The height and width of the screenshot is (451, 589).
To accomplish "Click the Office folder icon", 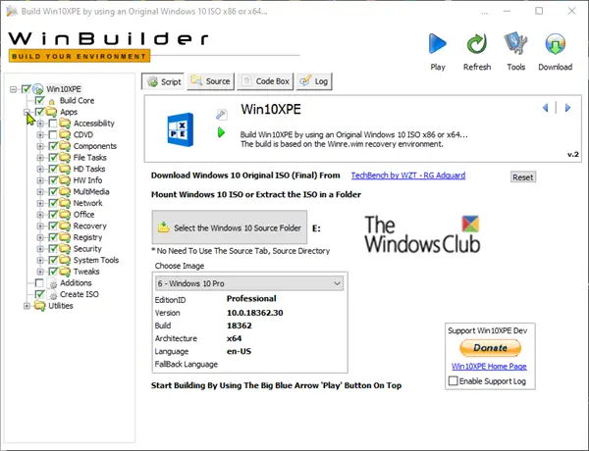I will [65, 215].
